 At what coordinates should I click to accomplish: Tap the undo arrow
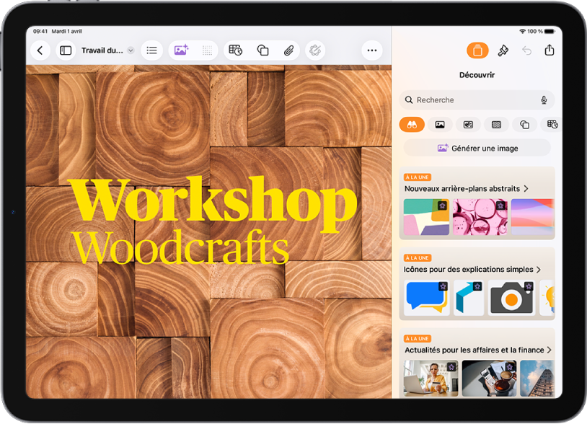point(526,50)
